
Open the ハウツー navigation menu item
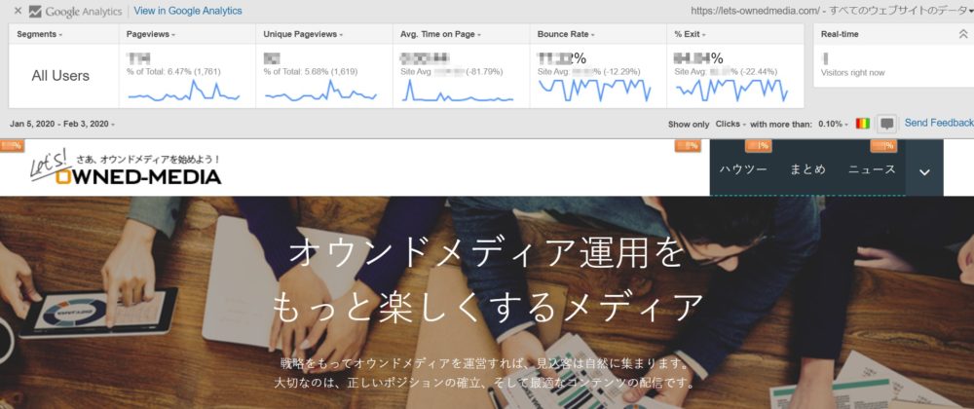pyautogui.click(x=743, y=169)
